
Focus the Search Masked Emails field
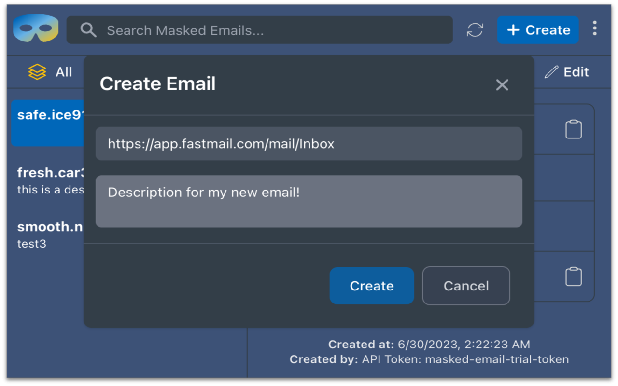259,30
